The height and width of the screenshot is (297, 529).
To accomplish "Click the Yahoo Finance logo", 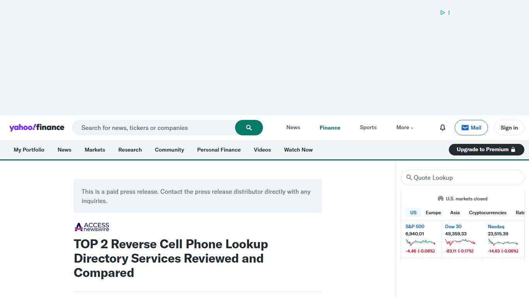I will pyautogui.click(x=37, y=127).
